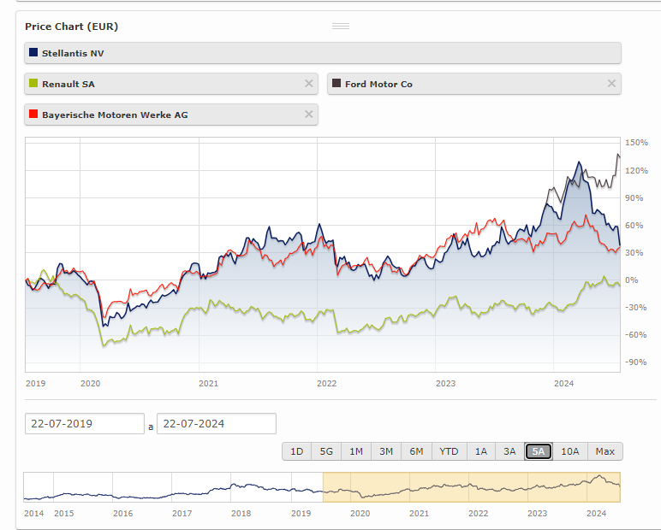The image size is (661, 530).
Task: Click the Ford Motor Co dark color square
Action: click(336, 84)
